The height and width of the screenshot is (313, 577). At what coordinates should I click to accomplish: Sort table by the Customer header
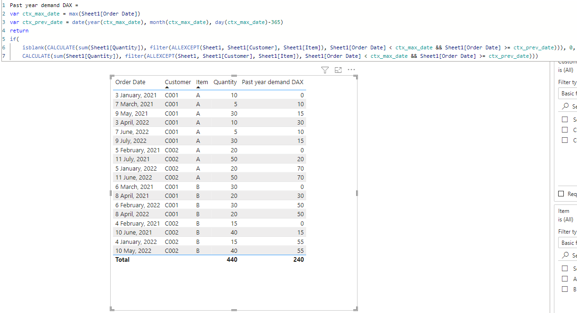(178, 82)
